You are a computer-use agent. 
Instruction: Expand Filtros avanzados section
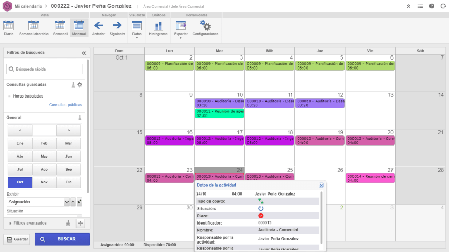click(32, 223)
